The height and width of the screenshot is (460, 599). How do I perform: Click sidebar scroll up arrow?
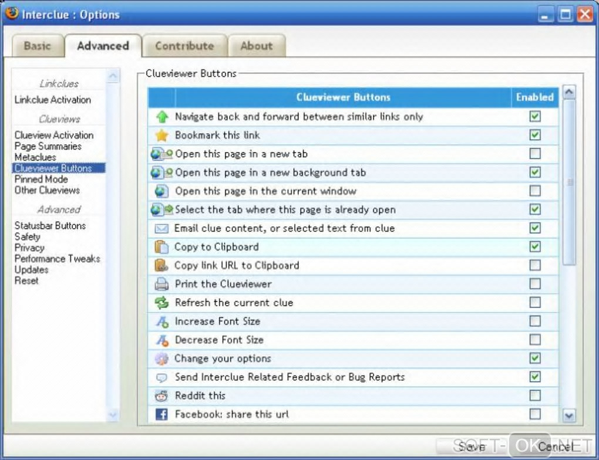point(113,76)
